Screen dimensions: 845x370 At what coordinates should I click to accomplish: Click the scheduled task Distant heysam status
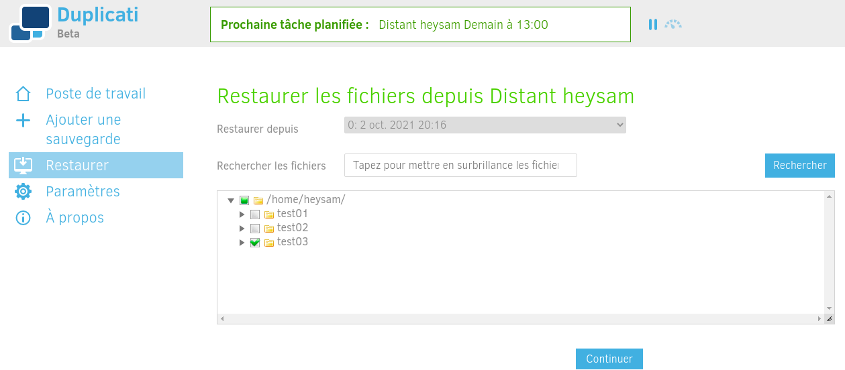pos(463,25)
